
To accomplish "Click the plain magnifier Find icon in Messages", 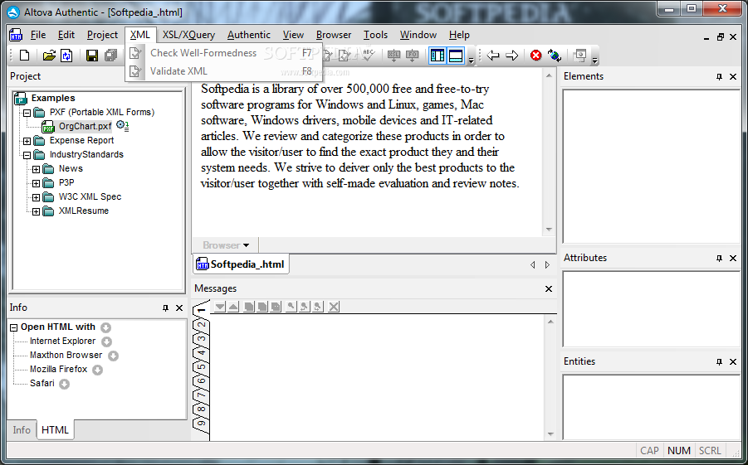I will [290, 307].
